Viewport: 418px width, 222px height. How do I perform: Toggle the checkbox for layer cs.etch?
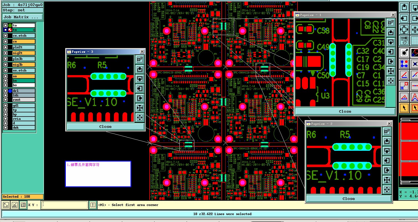6,36
